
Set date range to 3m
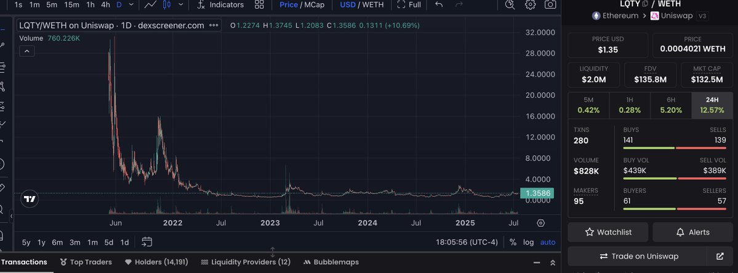click(75, 242)
